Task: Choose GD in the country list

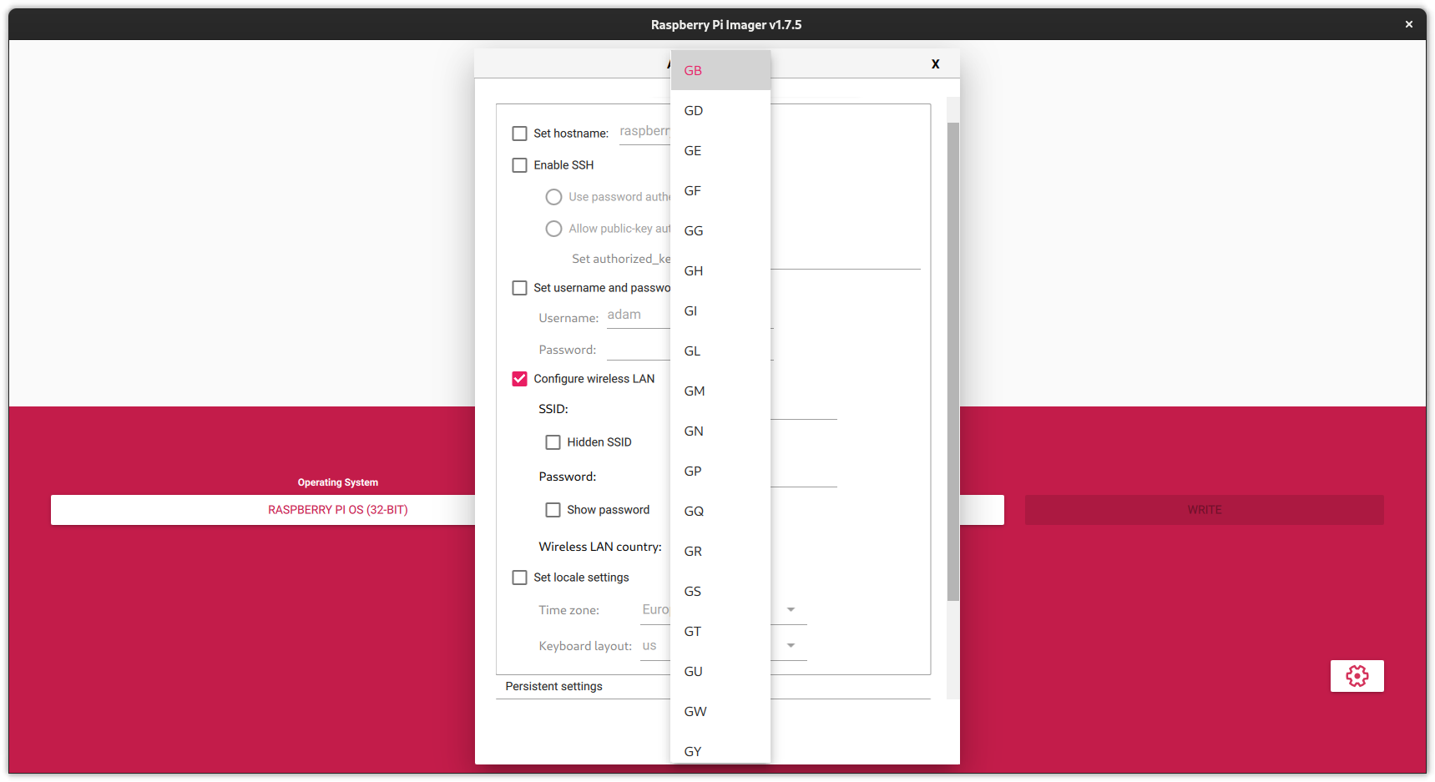Action: (720, 110)
